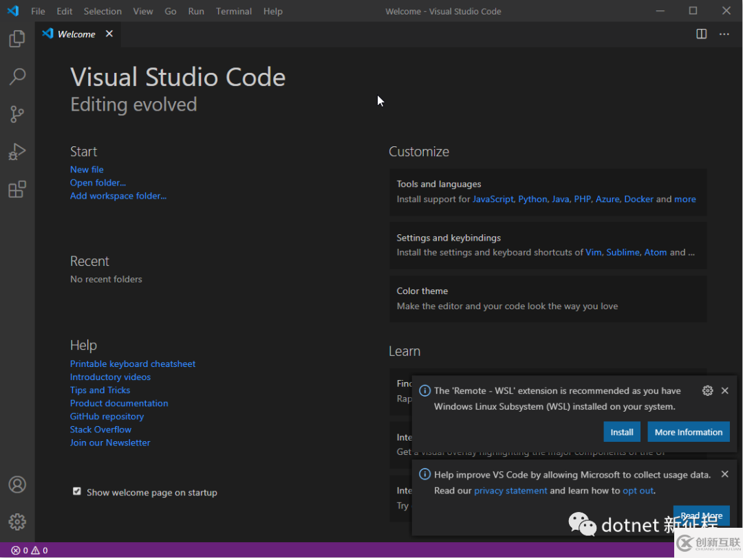Install the Remote - WSL extension
This screenshot has width=743, height=558.
click(x=622, y=432)
